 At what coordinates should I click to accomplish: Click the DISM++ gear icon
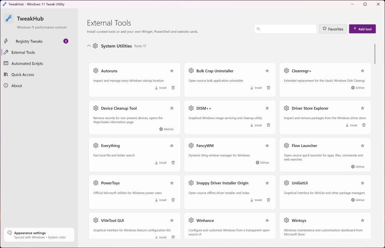coord(191,108)
